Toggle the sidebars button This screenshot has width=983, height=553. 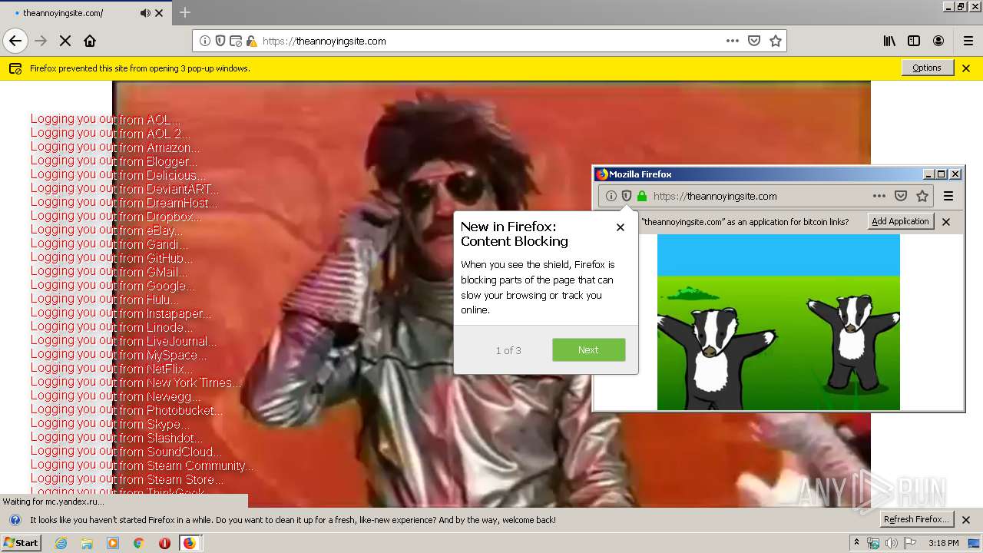tap(914, 41)
